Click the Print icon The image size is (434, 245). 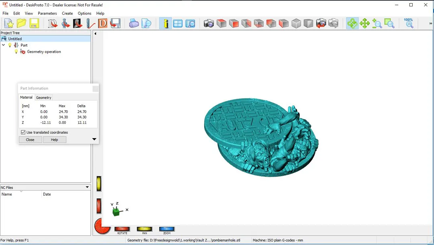(x=134, y=24)
